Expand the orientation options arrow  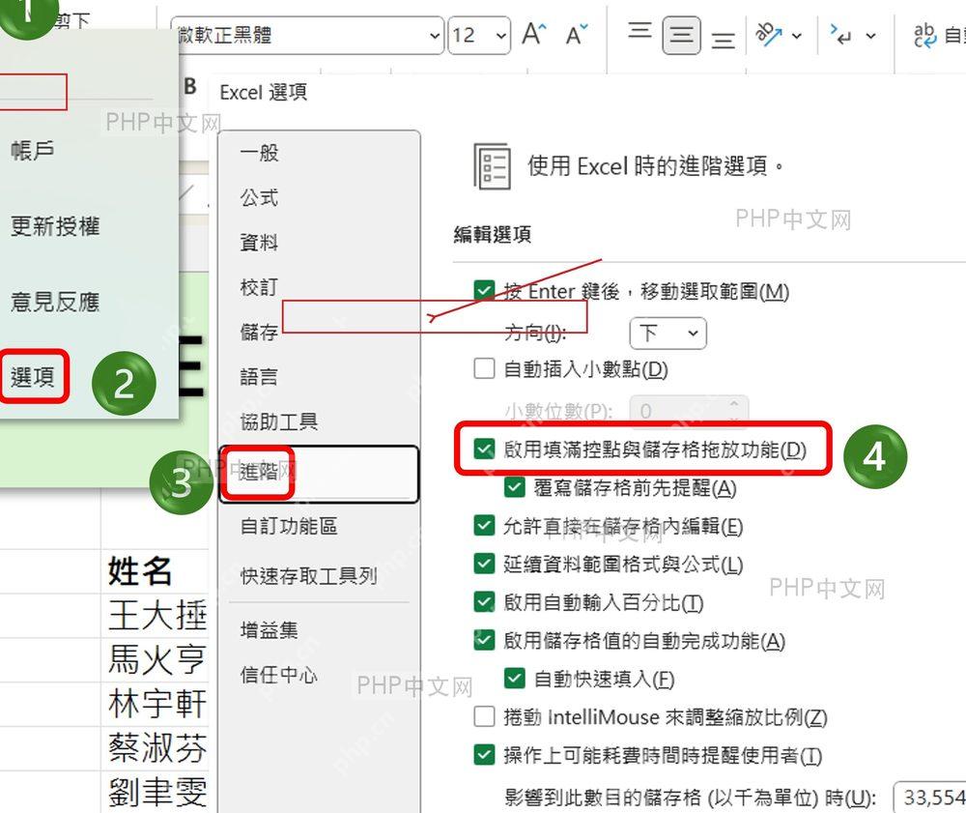tap(797, 36)
